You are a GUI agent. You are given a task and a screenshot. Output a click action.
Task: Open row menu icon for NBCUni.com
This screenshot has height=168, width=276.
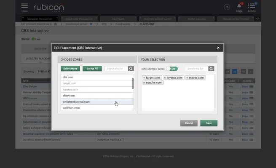252,99
